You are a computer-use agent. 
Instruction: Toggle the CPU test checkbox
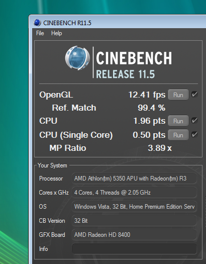click(194, 121)
